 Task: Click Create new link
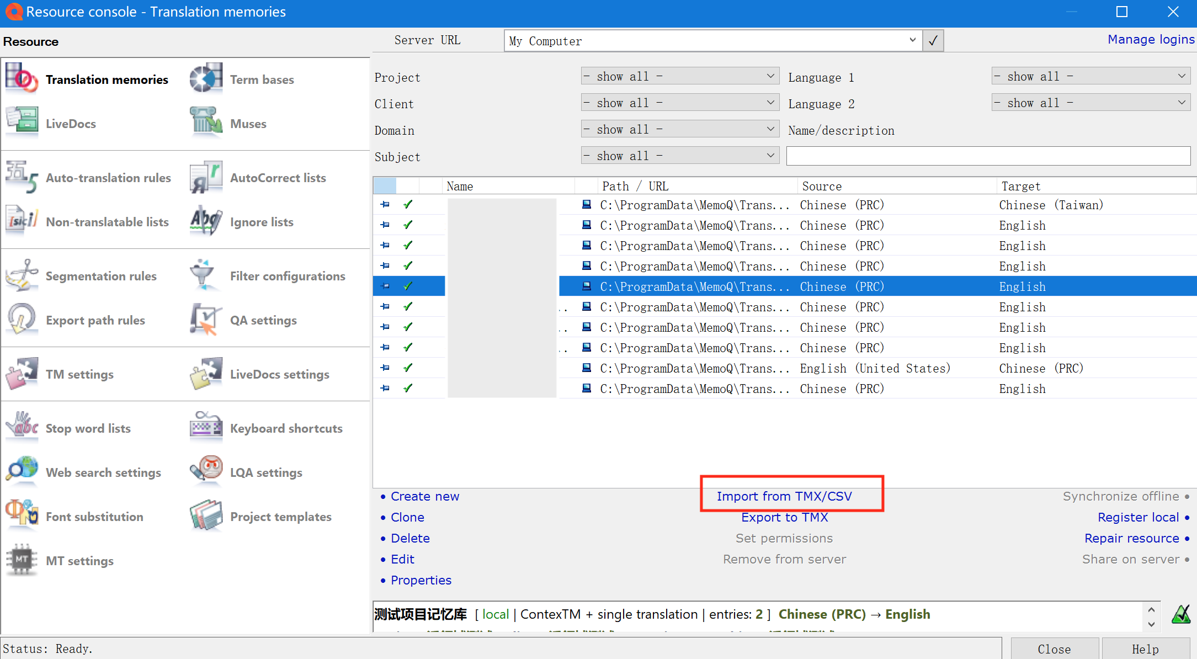(424, 496)
